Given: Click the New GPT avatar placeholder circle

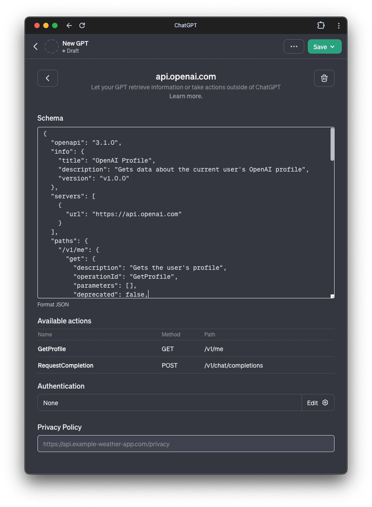Looking at the screenshot, I should 51,47.
